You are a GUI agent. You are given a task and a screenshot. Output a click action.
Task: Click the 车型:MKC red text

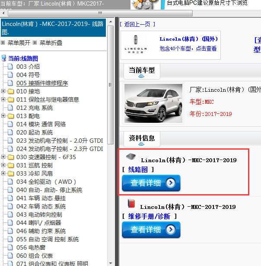tap(201, 102)
